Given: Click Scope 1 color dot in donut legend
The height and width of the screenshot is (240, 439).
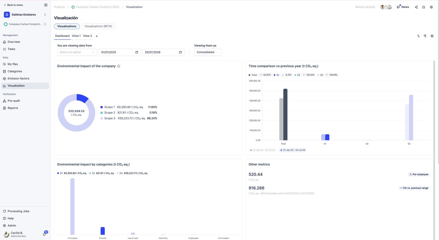Looking at the screenshot, I should [102, 107].
